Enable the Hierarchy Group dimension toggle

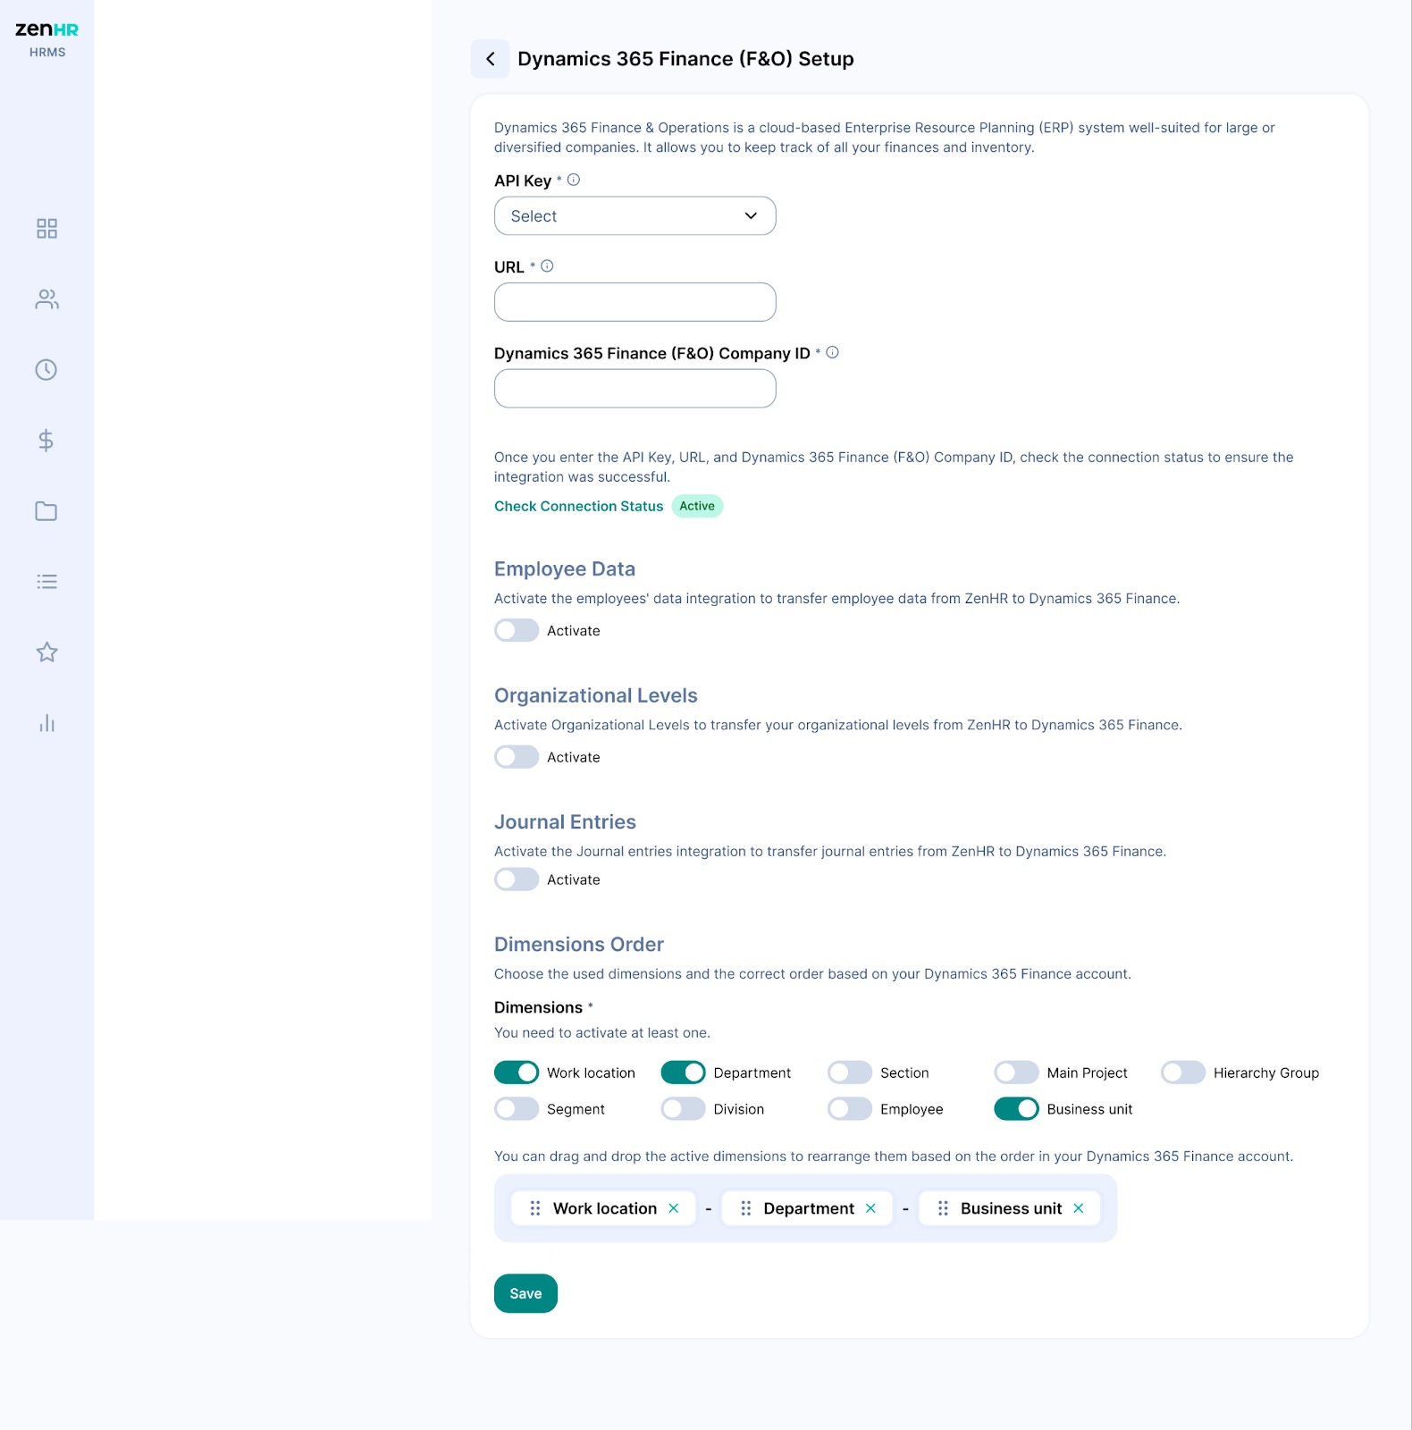click(1183, 1072)
